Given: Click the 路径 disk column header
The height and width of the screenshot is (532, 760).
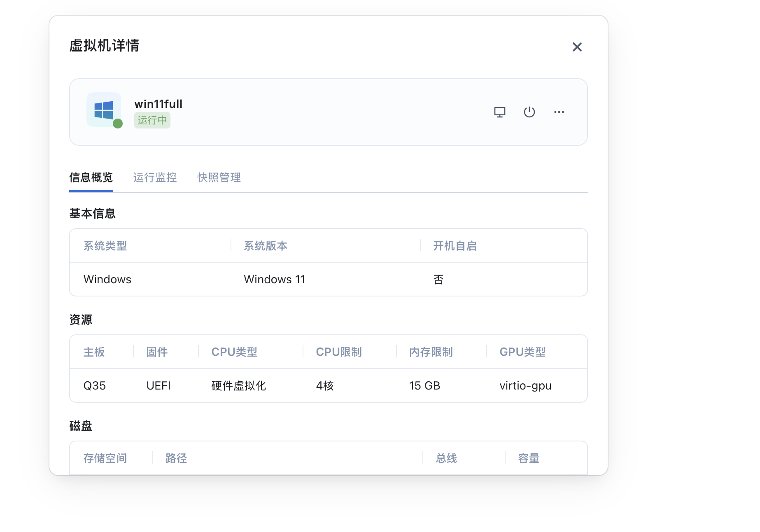Looking at the screenshot, I should (x=176, y=458).
